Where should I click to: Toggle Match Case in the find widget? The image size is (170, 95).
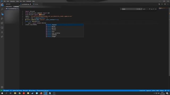click(x=137, y=9)
